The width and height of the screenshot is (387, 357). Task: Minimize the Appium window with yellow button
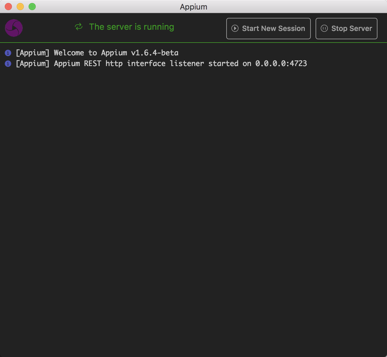click(20, 7)
